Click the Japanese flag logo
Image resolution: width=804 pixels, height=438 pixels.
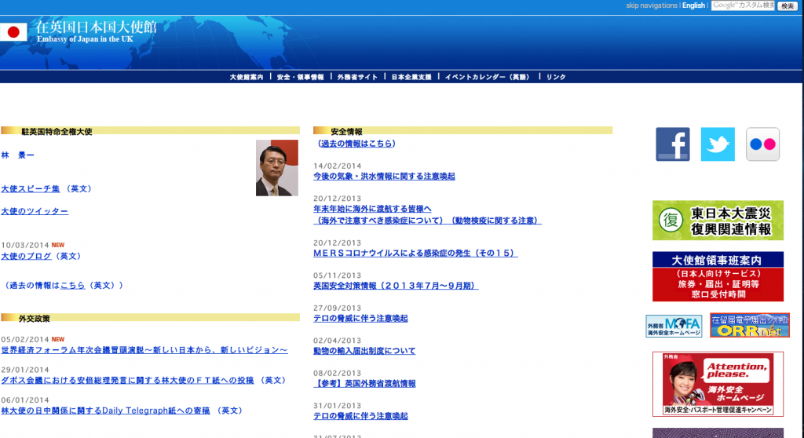(x=13, y=32)
